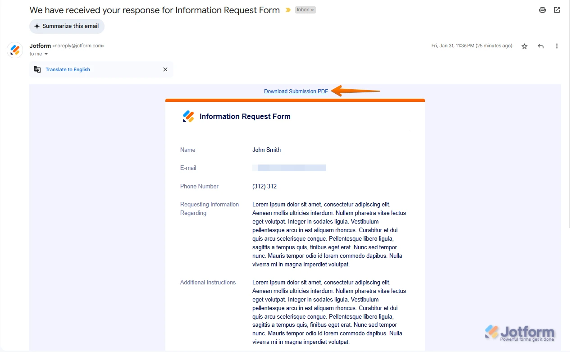Screen dimensions: 570x352
Task: Open email in new window icon
Action: 556,9
